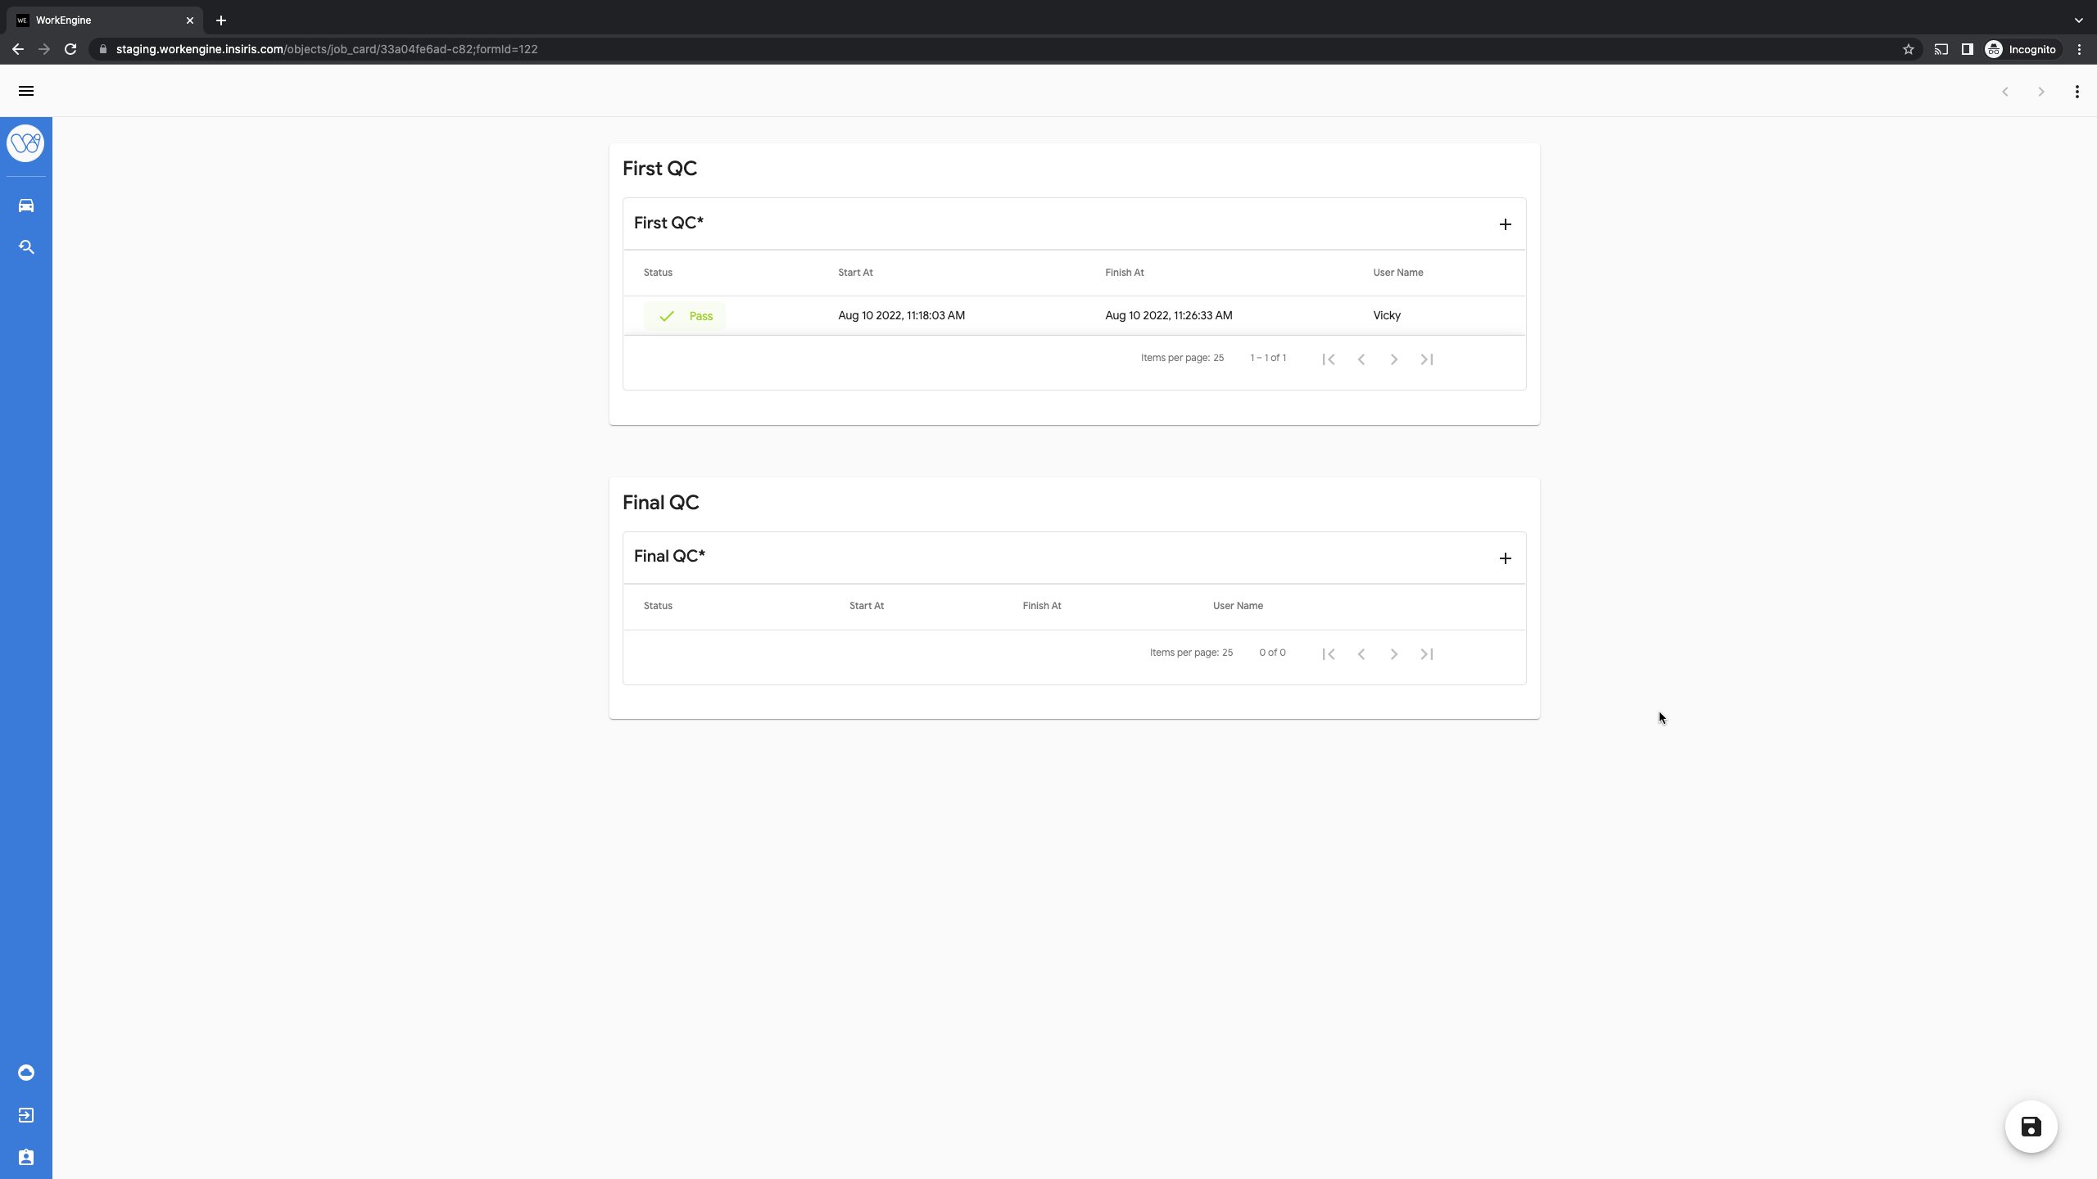
Task: Go to first page in Final QC table
Action: (1328, 654)
